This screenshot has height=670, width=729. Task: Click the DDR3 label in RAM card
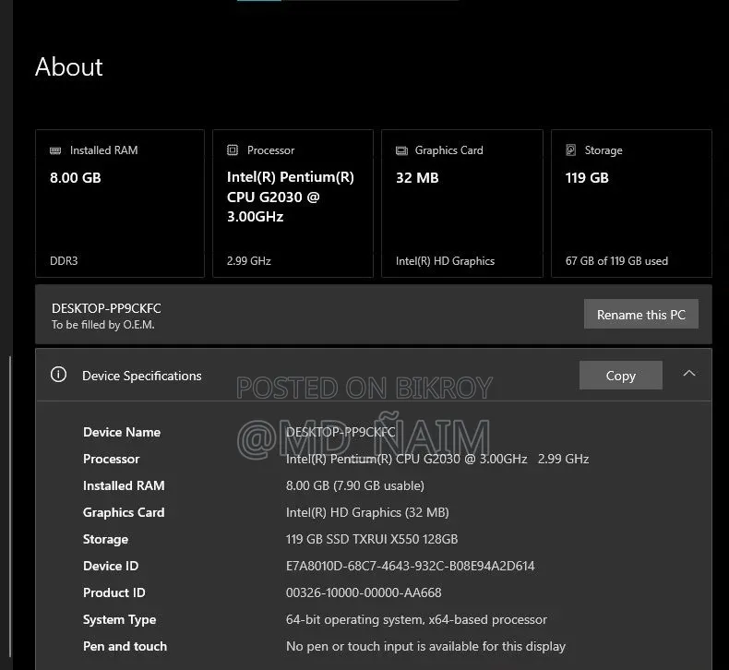pos(64,261)
